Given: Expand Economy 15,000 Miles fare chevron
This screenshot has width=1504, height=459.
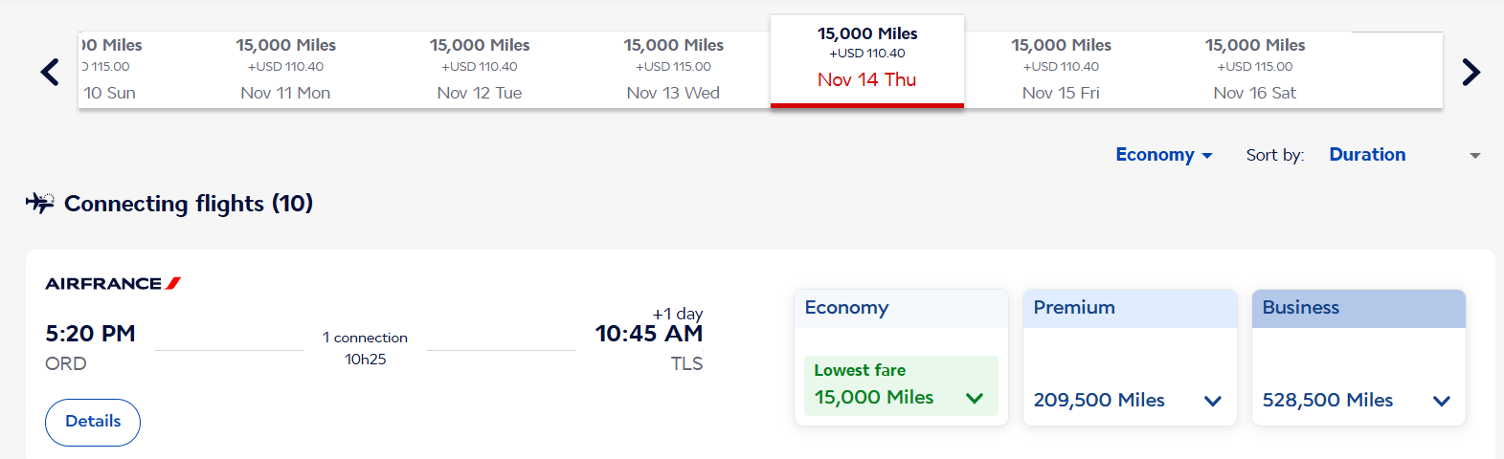Looking at the screenshot, I should point(975,398).
